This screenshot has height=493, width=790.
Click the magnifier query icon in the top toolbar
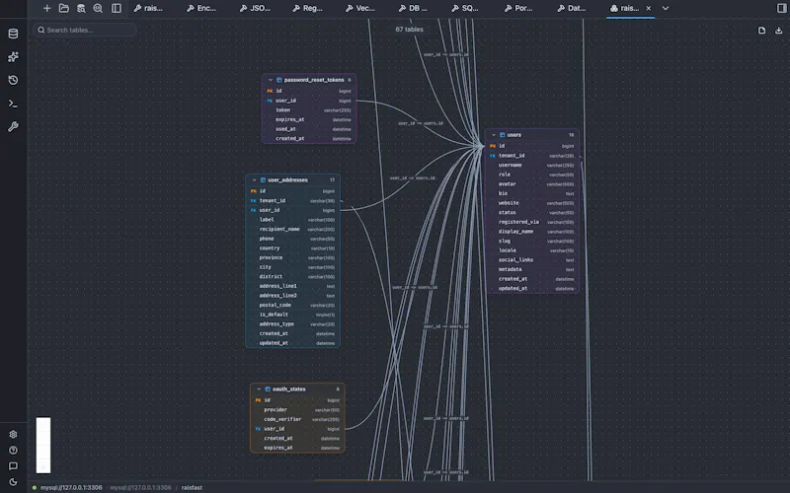[x=98, y=8]
